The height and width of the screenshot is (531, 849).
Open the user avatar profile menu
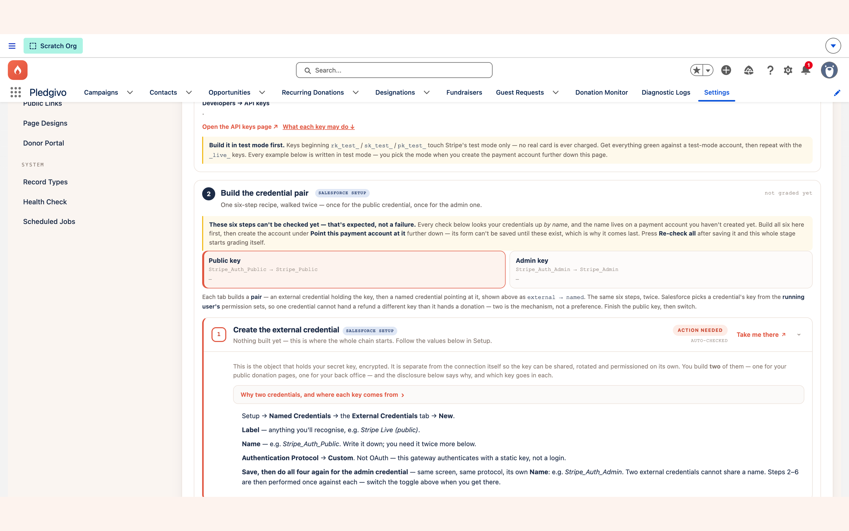click(829, 70)
